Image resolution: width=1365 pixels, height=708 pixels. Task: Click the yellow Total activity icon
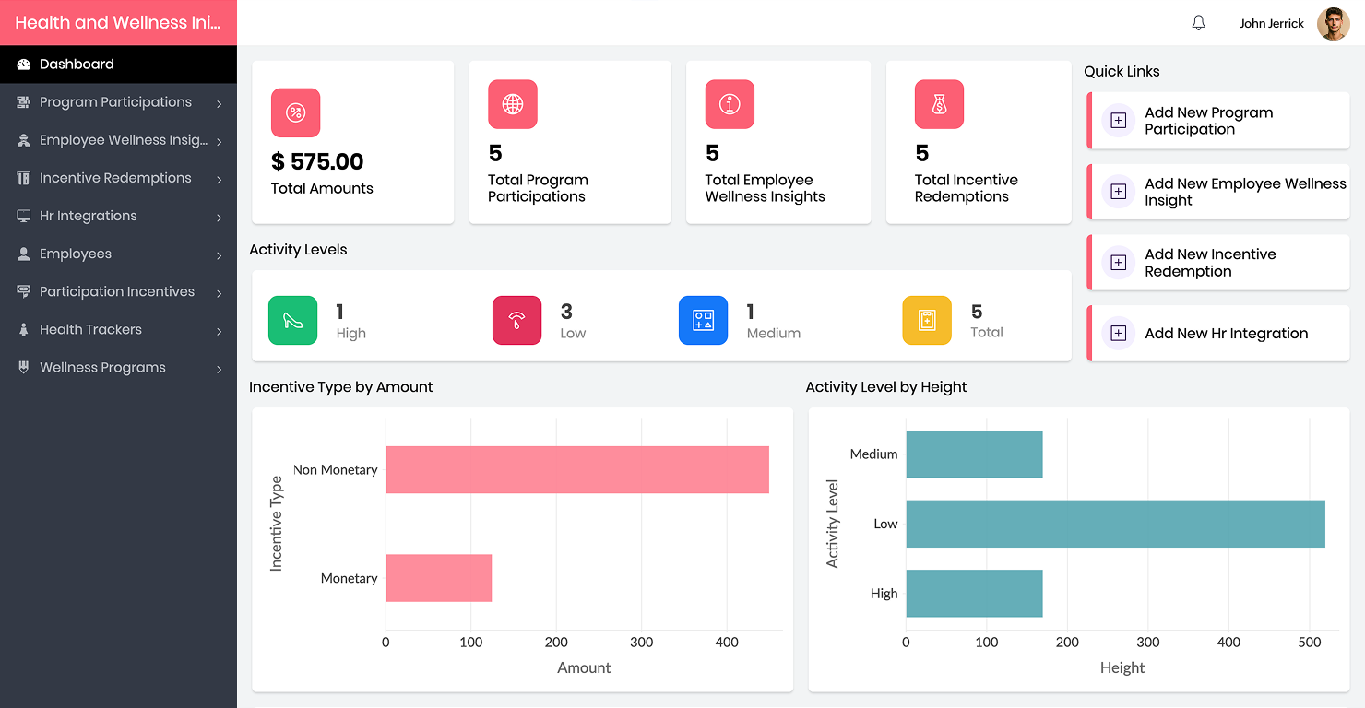point(926,321)
